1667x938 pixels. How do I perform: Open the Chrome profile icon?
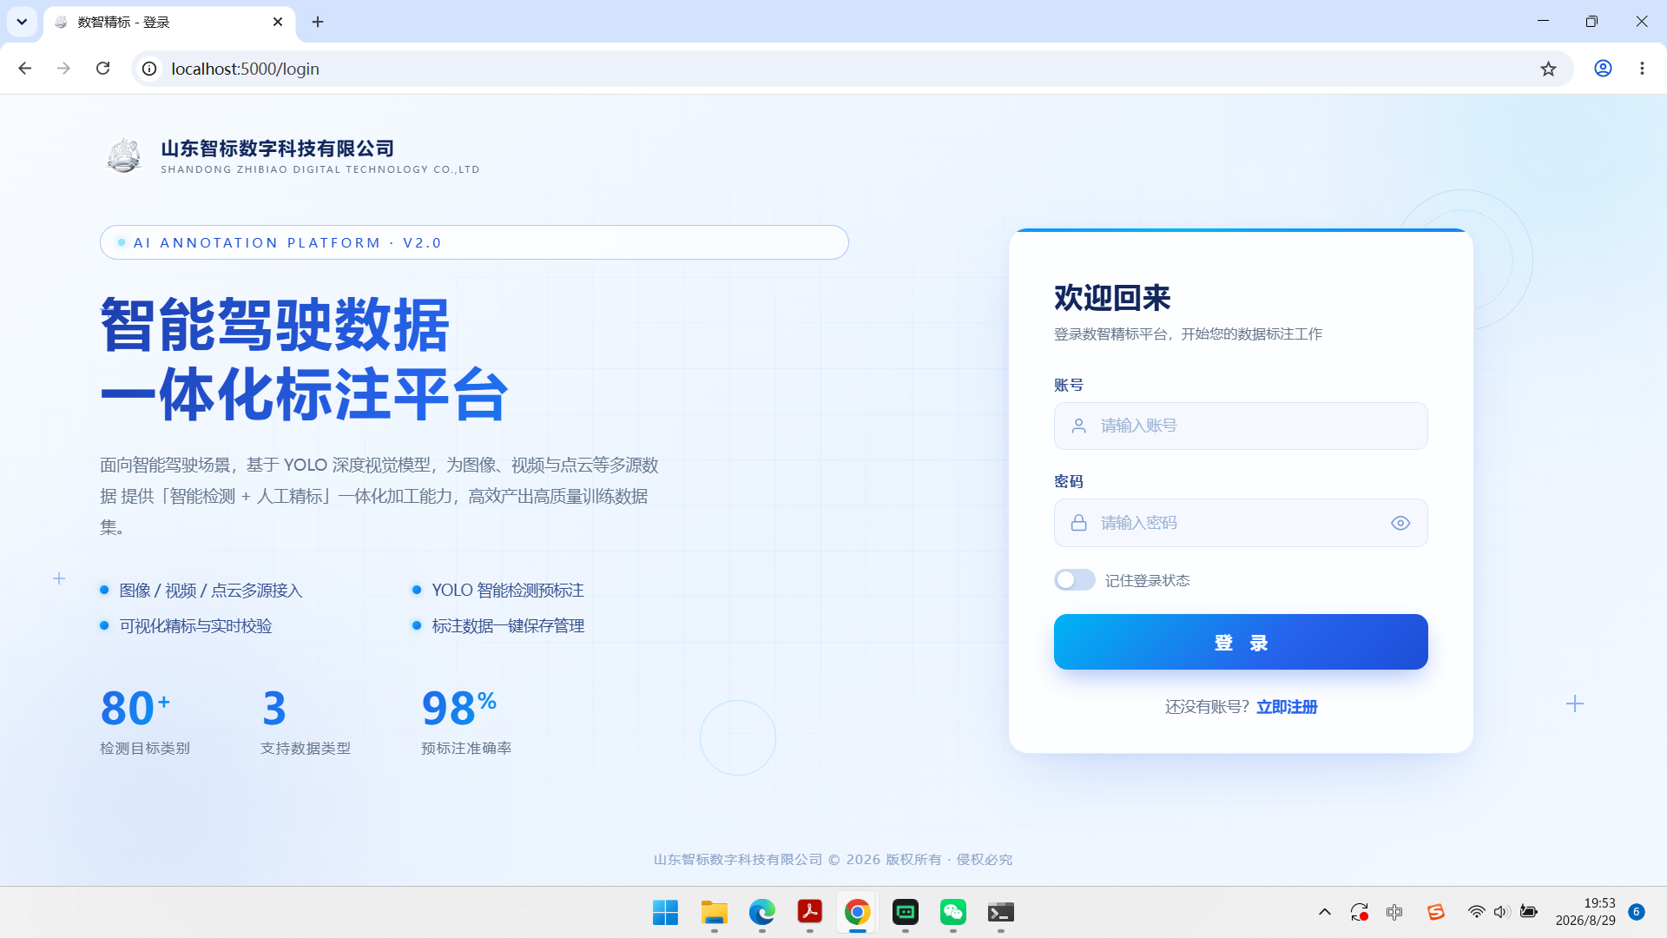coord(1603,69)
